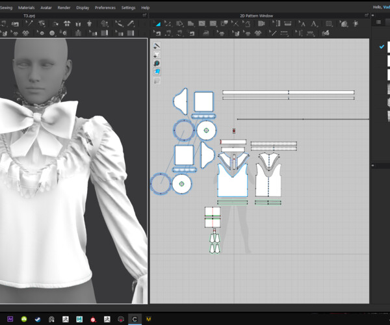Select the cyan Edit Pattern tool in 2D toolbar

[157, 24]
